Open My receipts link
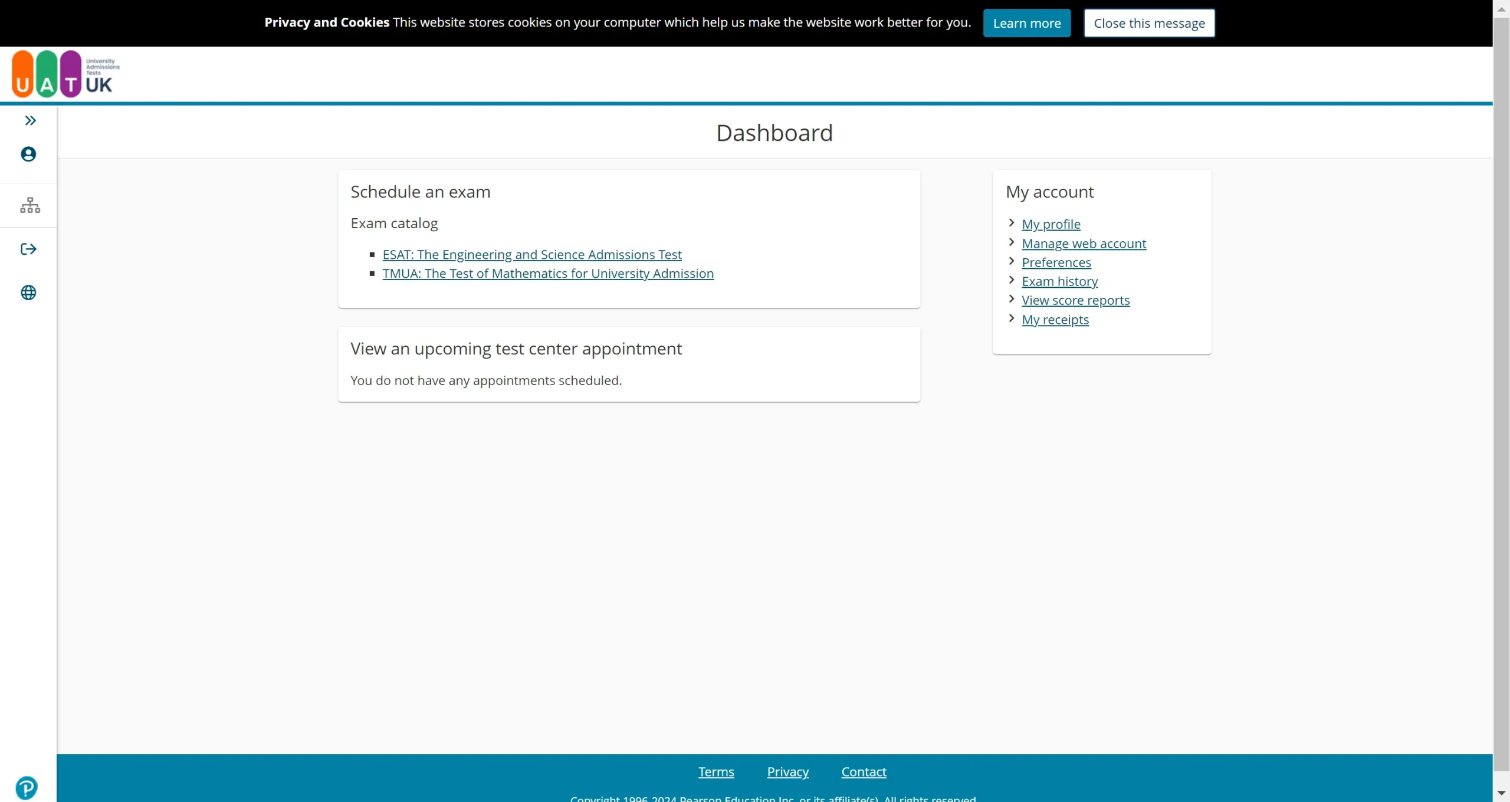Viewport: 1510px width, 802px height. 1055,320
